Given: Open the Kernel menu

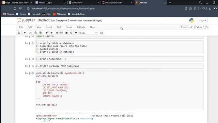Looking at the screenshot, I should click(69, 27).
